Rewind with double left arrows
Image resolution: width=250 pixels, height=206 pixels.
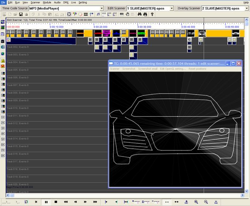pyautogui.click(x=75, y=202)
